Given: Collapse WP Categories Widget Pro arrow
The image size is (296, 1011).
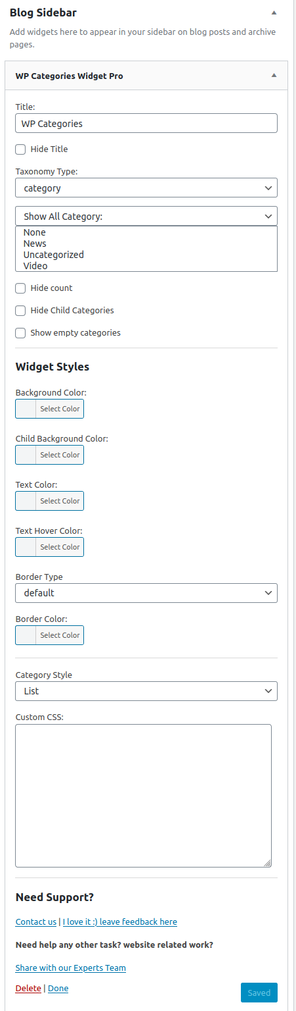Looking at the screenshot, I should [x=274, y=76].
